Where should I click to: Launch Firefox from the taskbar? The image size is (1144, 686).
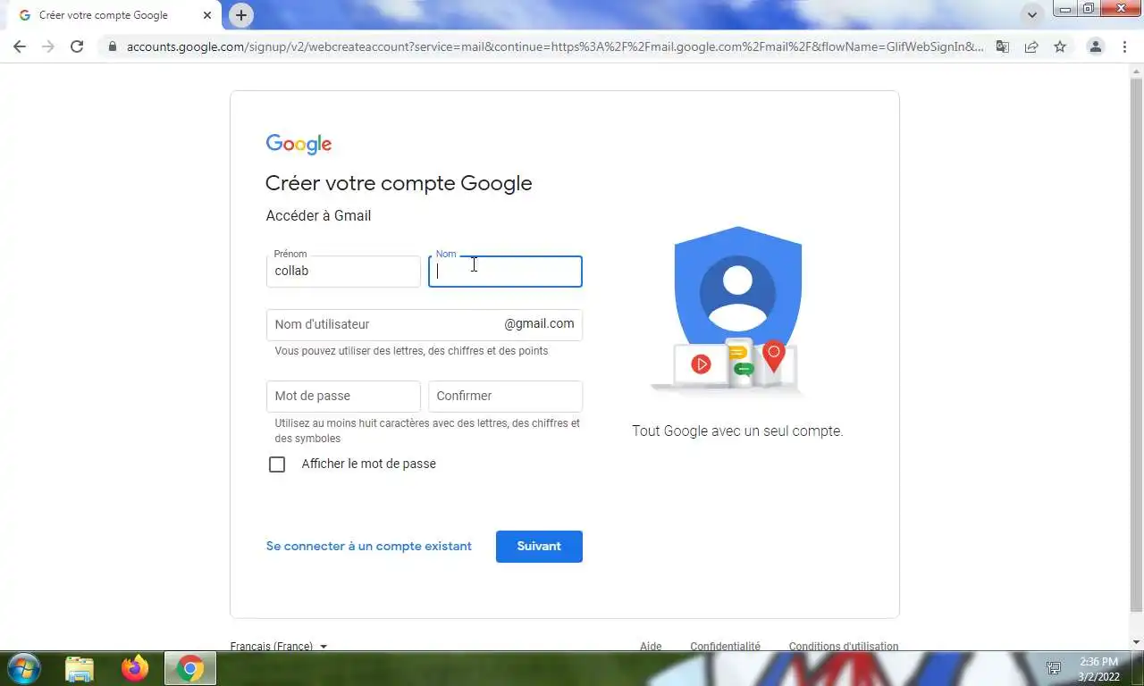135,668
